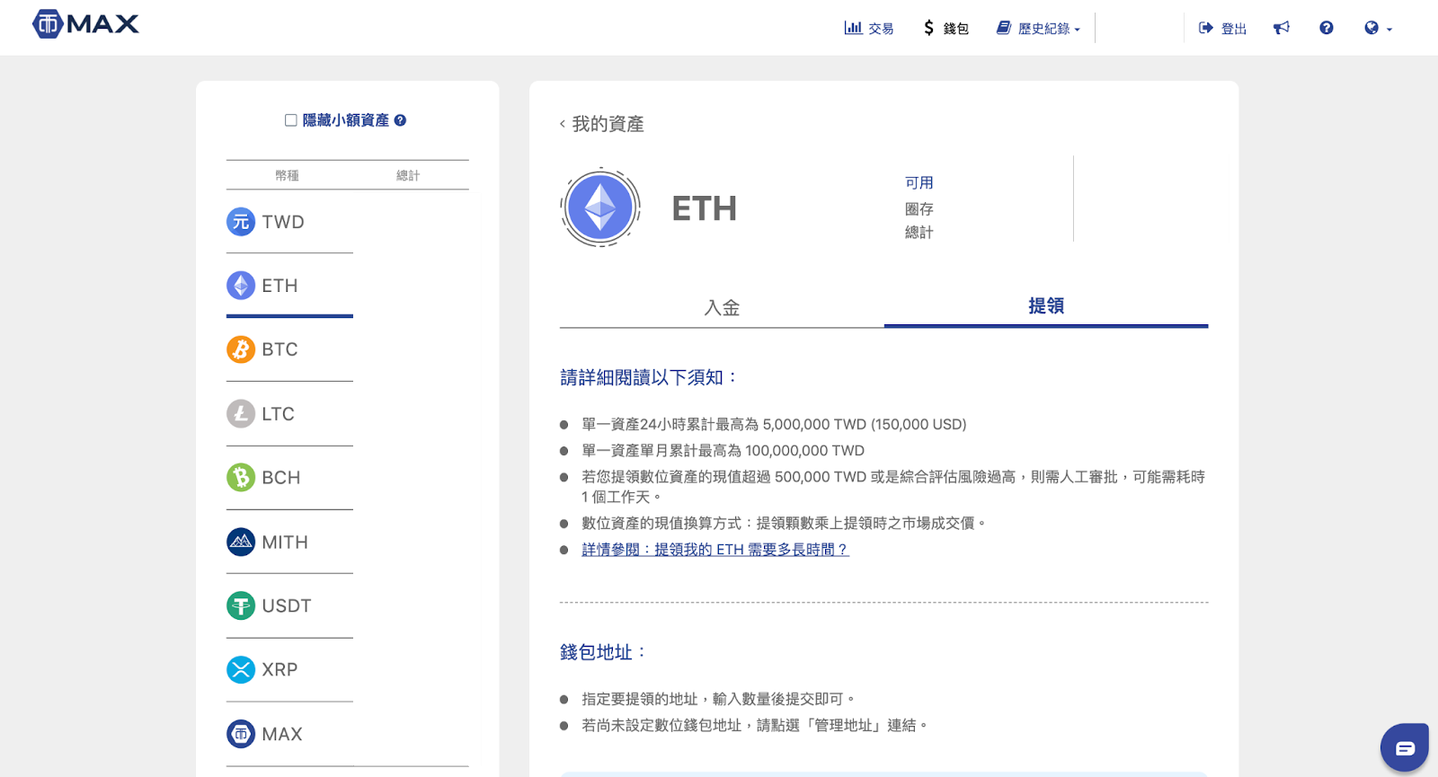Open link 詳情參閱：提領我的 ETH 需要多長時間？

pos(715,550)
